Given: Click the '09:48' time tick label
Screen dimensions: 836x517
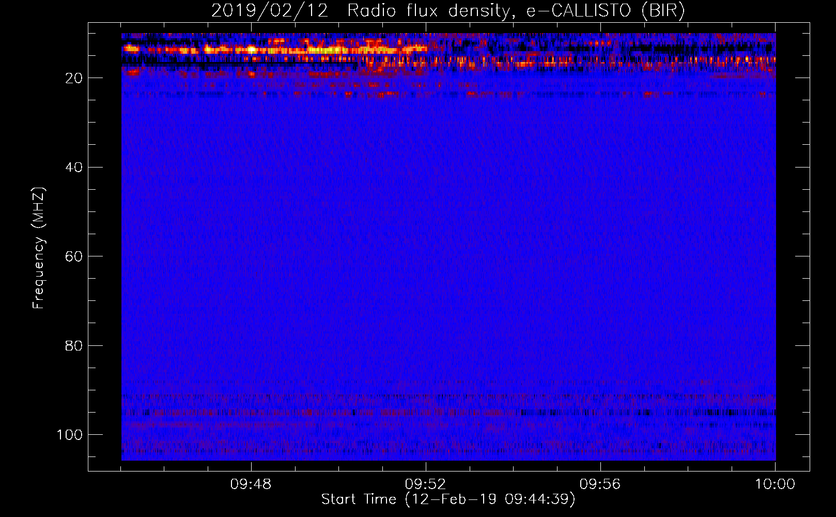Looking at the screenshot, I should coord(251,484).
